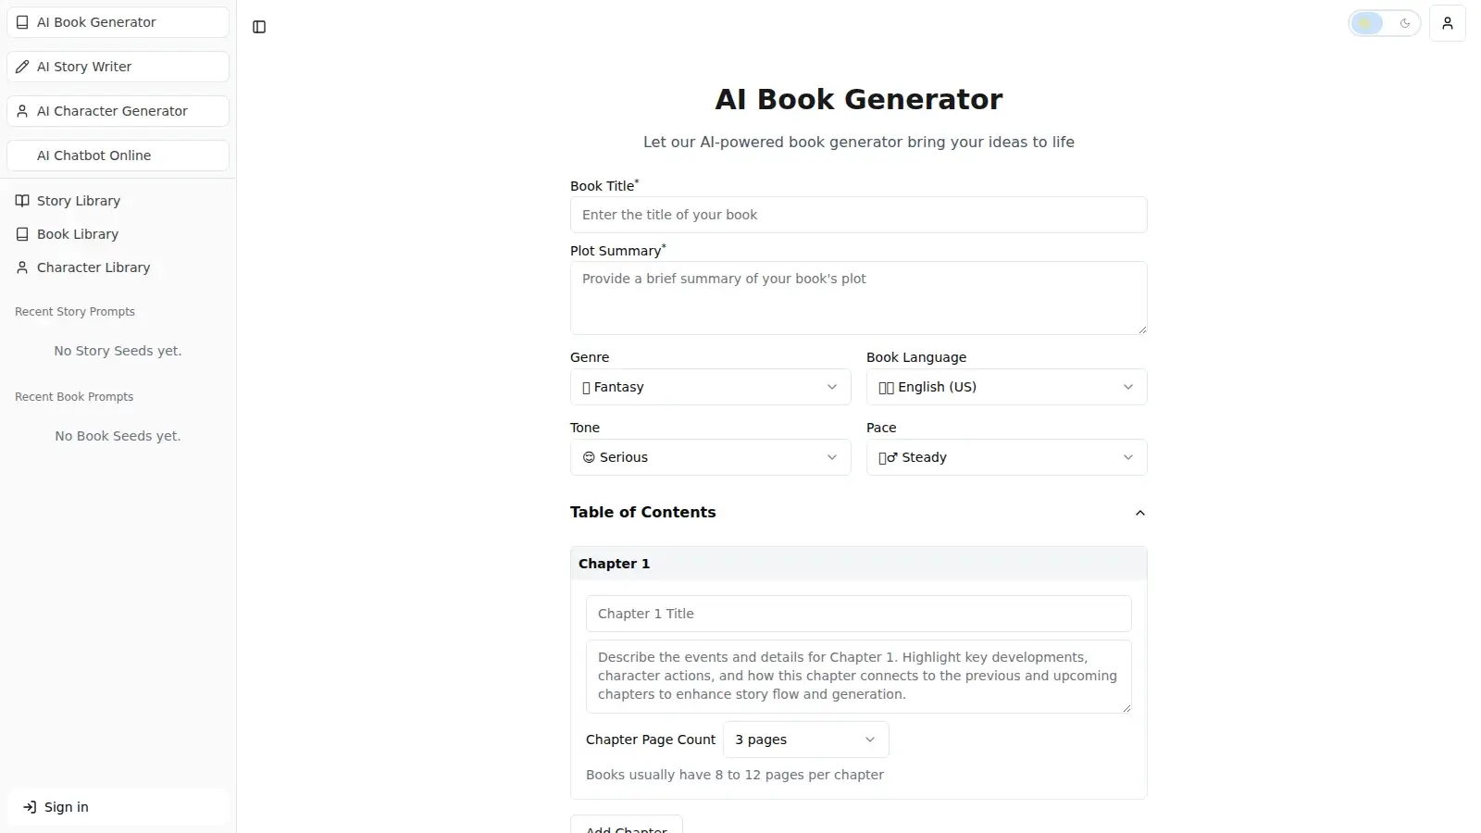Open the Pace dropdown
1481x833 pixels.
pos(1005,457)
